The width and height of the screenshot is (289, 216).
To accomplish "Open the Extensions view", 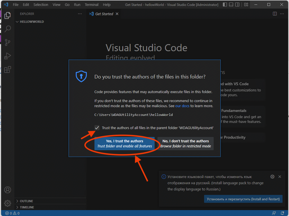I will coord(7,69).
